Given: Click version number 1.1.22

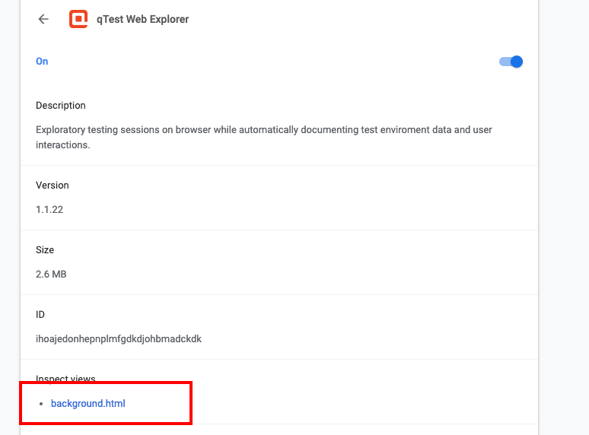Looking at the screenshot, I should click(x=49, y=209).
